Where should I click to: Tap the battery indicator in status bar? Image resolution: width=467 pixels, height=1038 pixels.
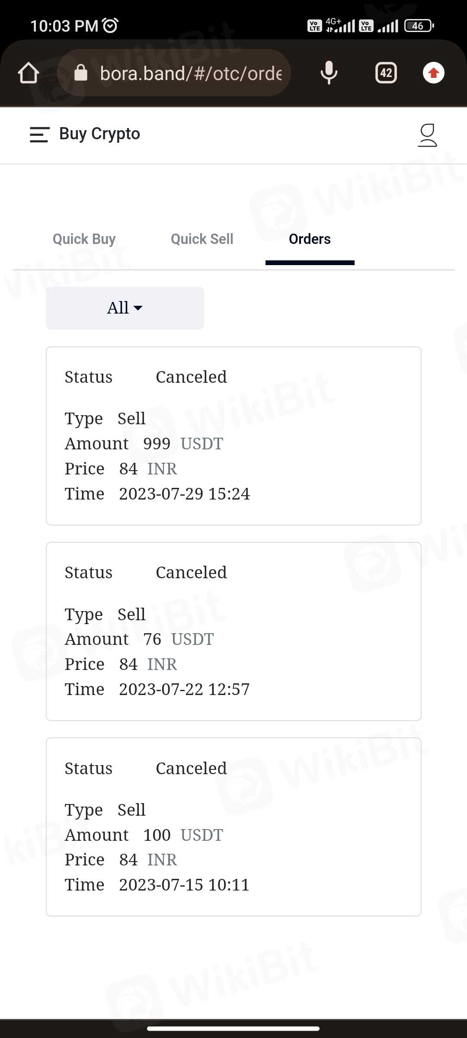[x=419, y=26]
